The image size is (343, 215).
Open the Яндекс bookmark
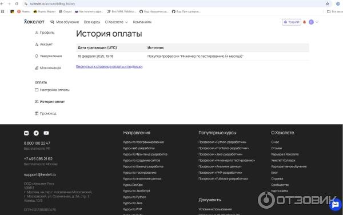[x=23, y=11]
